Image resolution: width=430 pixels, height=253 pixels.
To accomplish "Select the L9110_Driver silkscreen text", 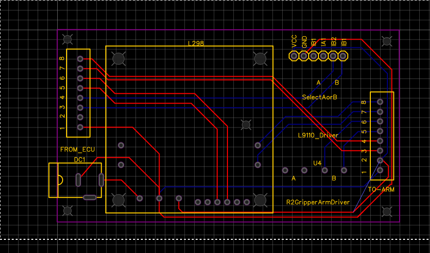I will pyautogui.click(x=318, y=135).
